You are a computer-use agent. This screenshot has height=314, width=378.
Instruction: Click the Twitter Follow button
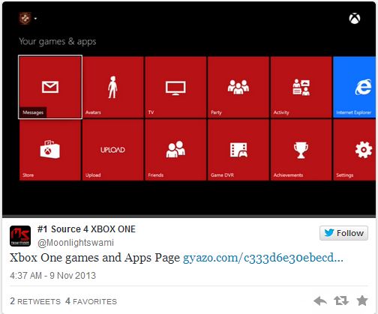(x=343, y=233)
